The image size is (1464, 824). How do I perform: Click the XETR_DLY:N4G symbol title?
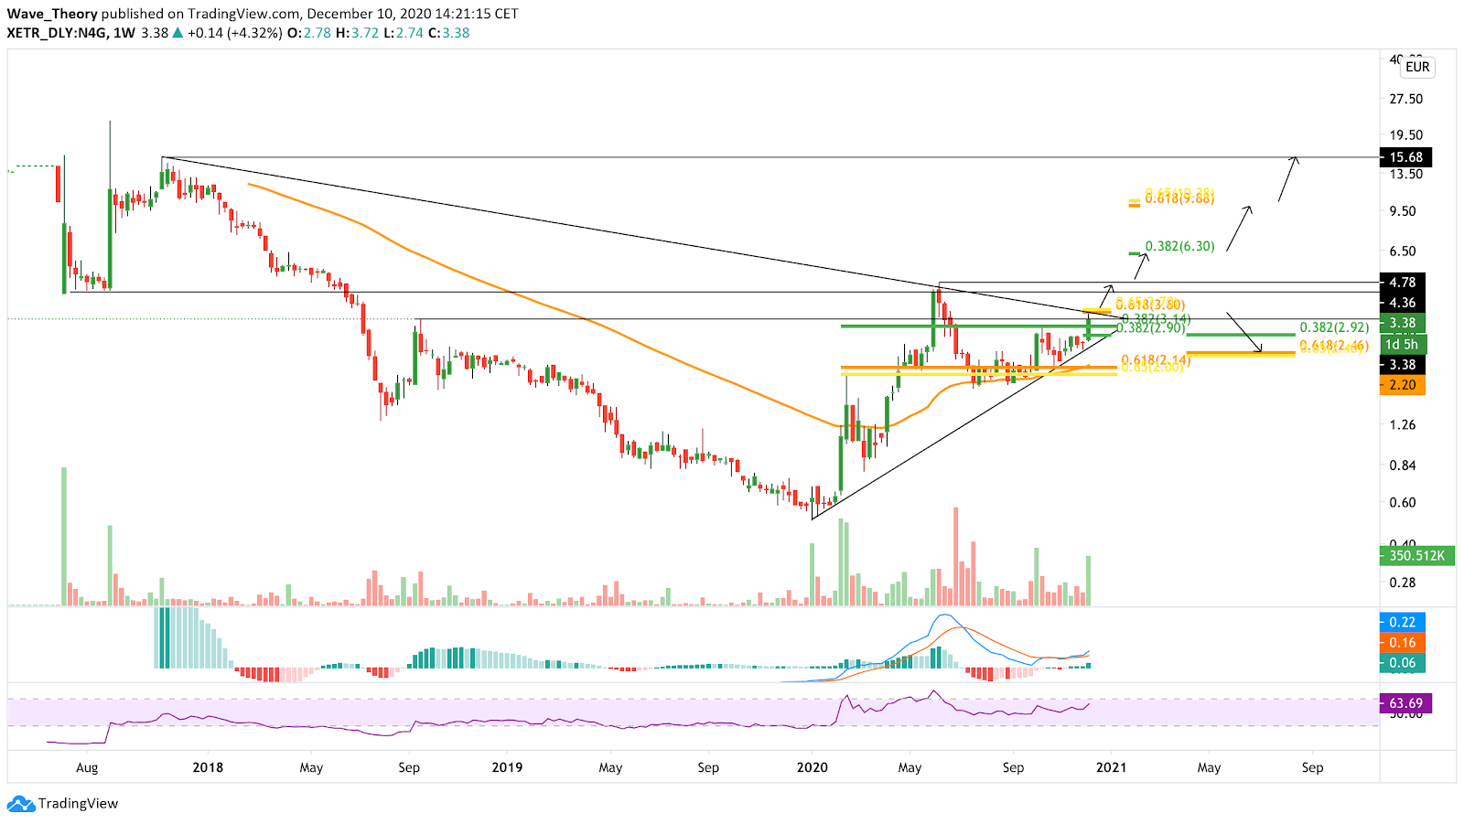pyautogui.click(x=58, y=33)
